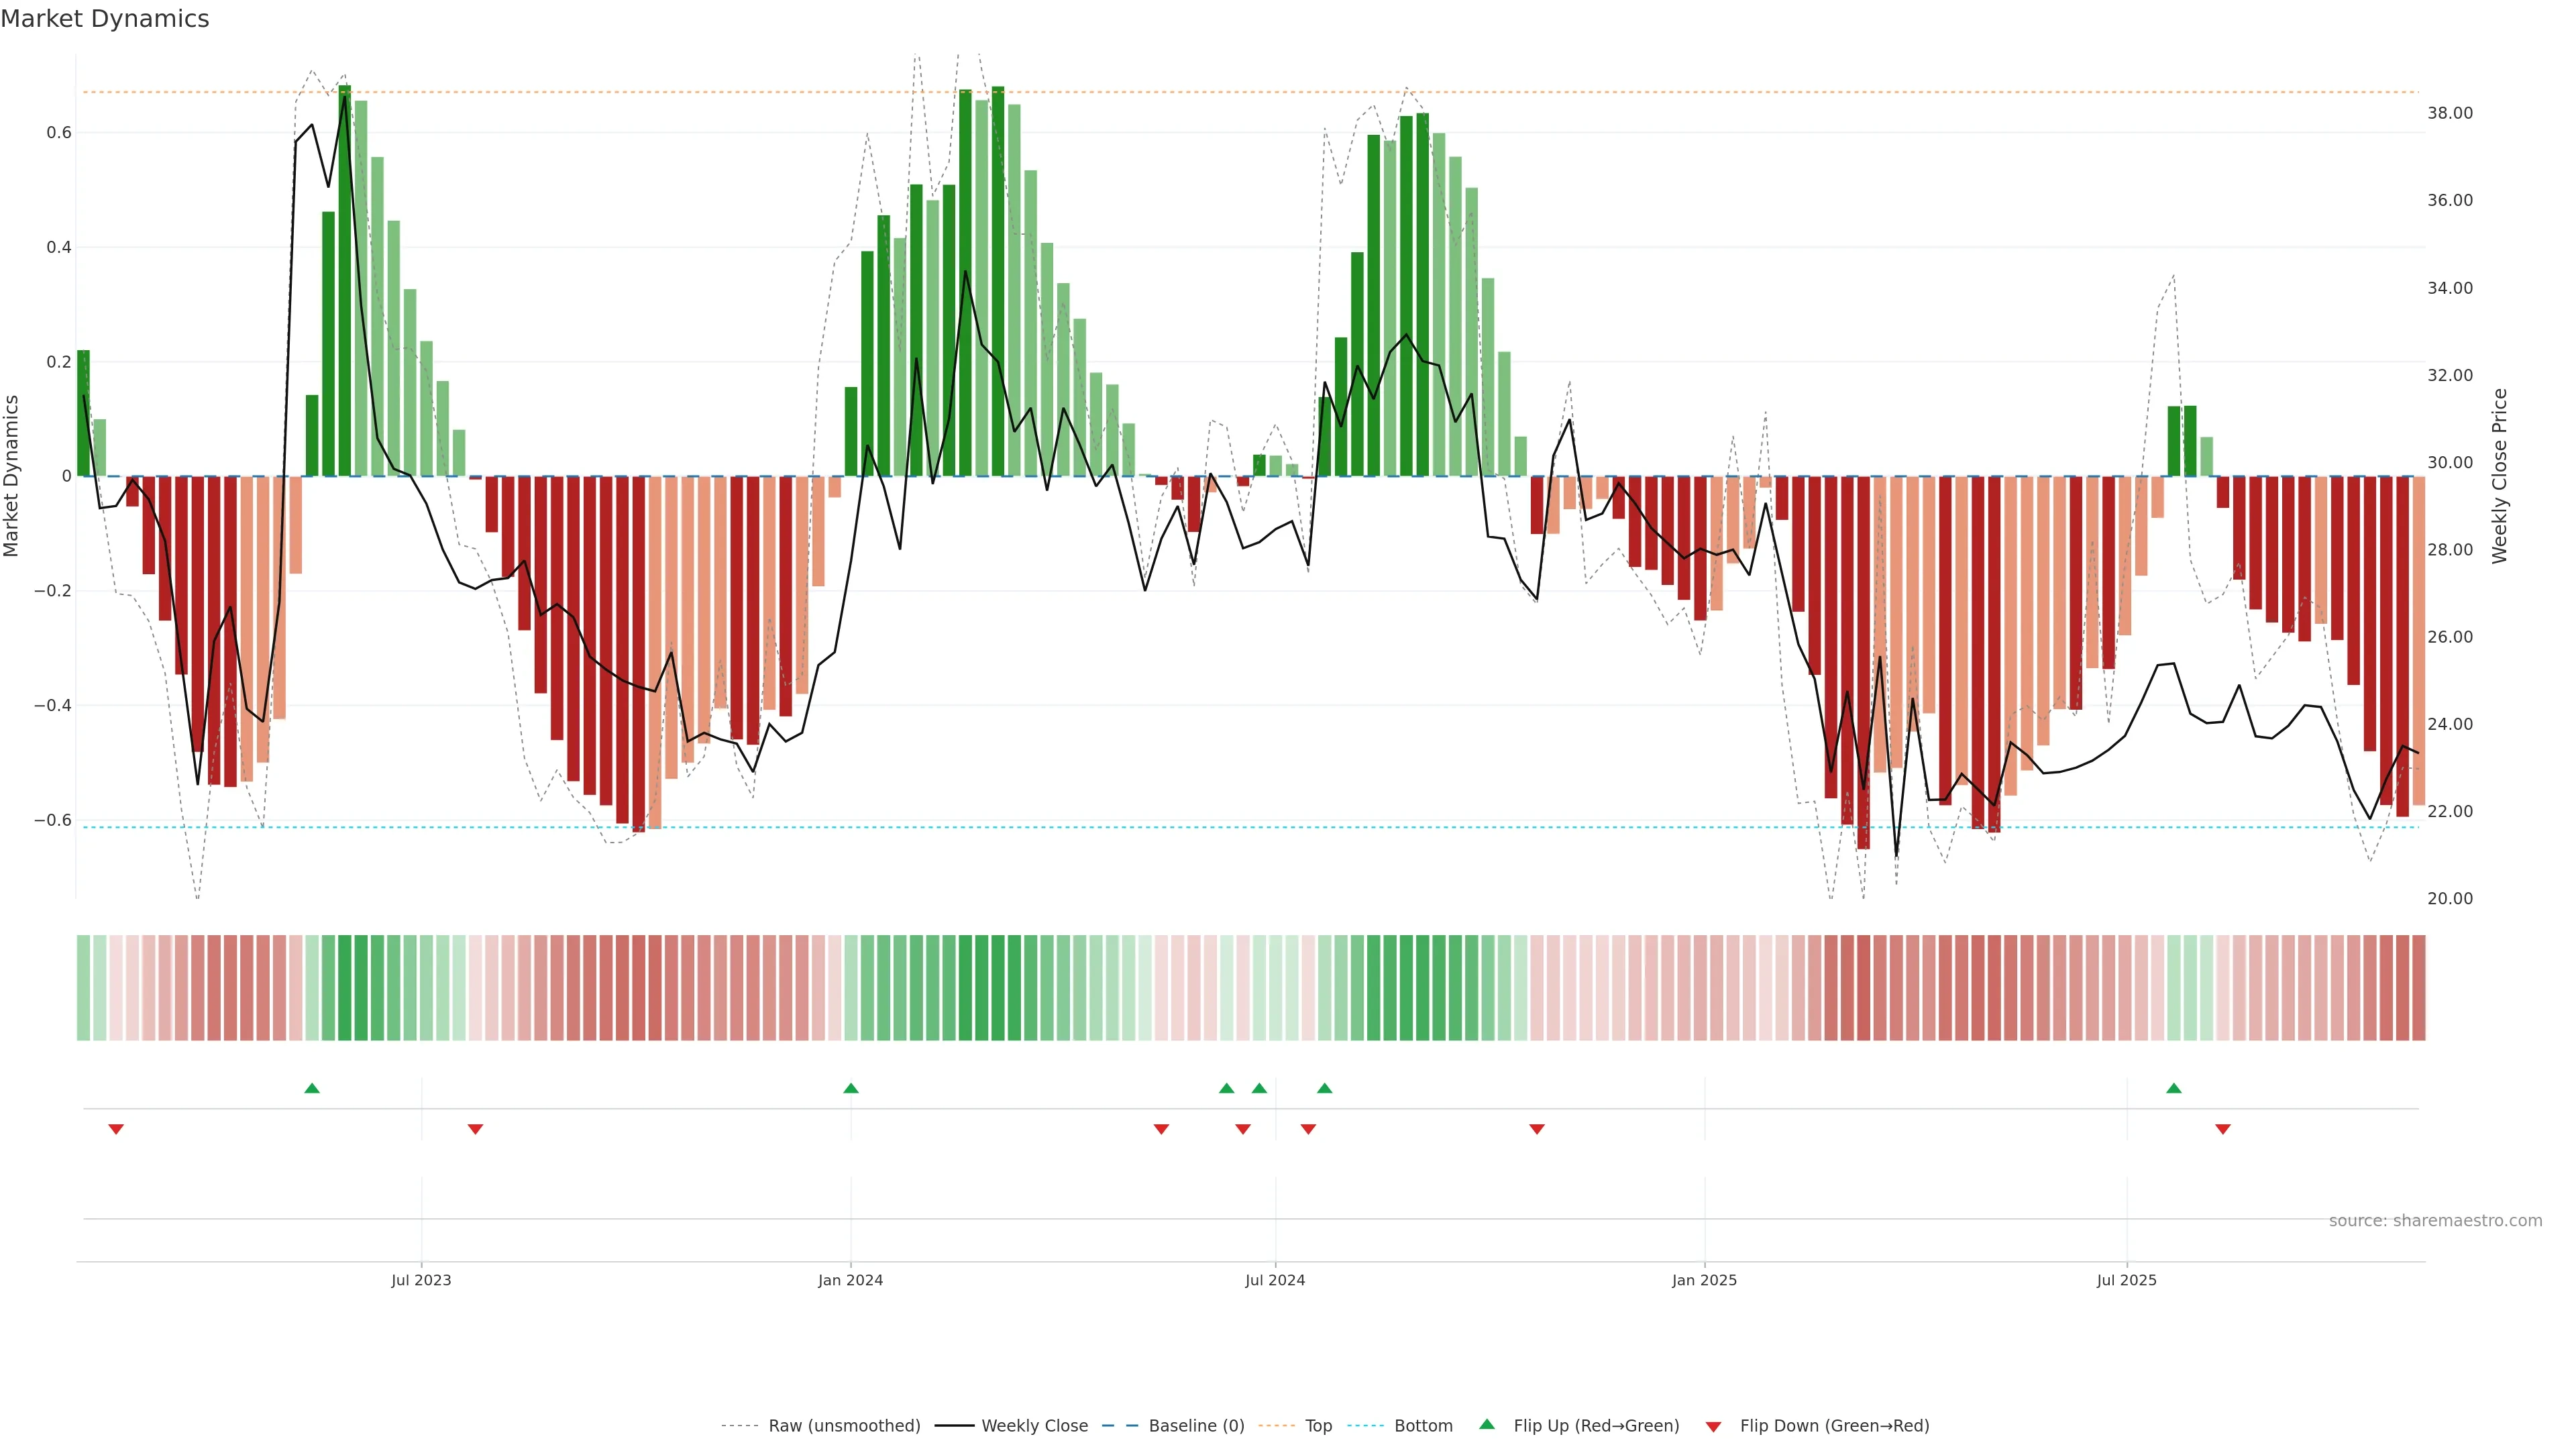Click the darkest green heat-strip cell near early 2024
Screen dimensions: 2576x1449
click(x=998, y=988)
